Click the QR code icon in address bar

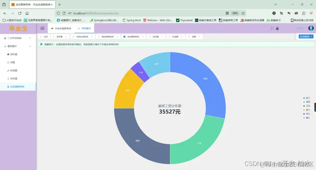point(227,13)
